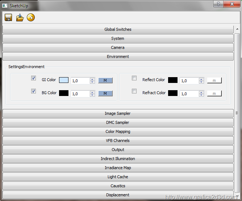Click the Save options floppy disk icon
The image size is (242, 201).
8,17
